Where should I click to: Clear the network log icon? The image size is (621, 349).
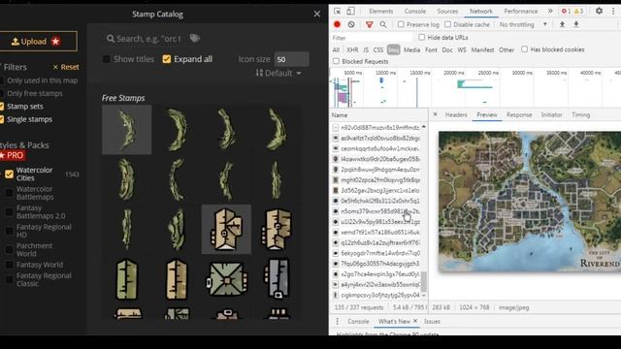(x=351, y=24)
